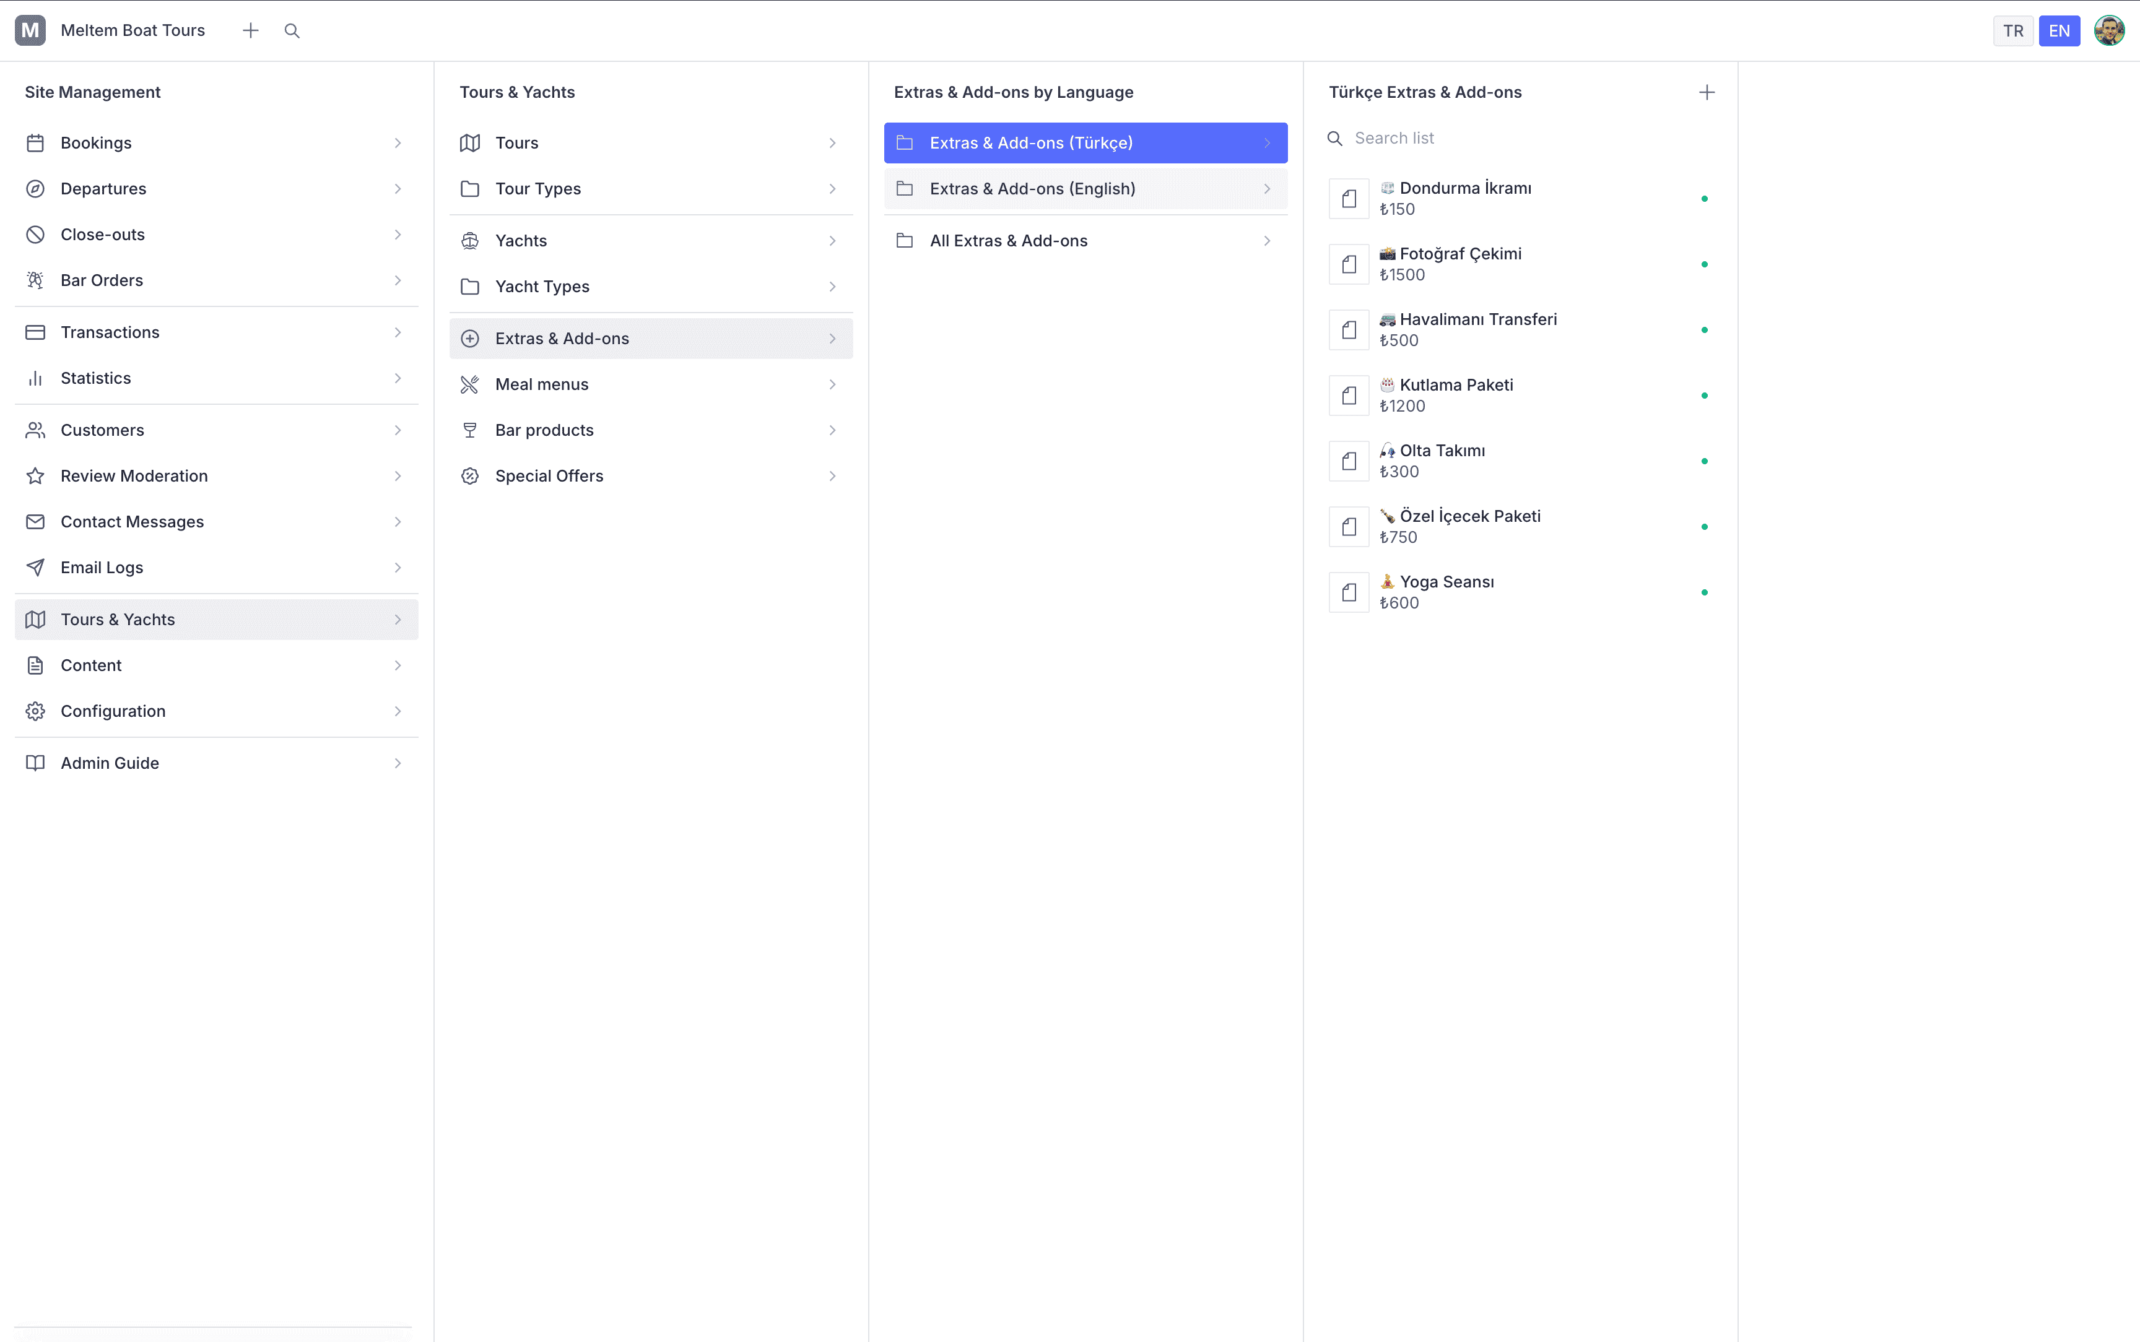Click the Meal menus utensils icon
This screenshot has height=1342, width=2140.
pyautogui.click(x=471, y=384)
